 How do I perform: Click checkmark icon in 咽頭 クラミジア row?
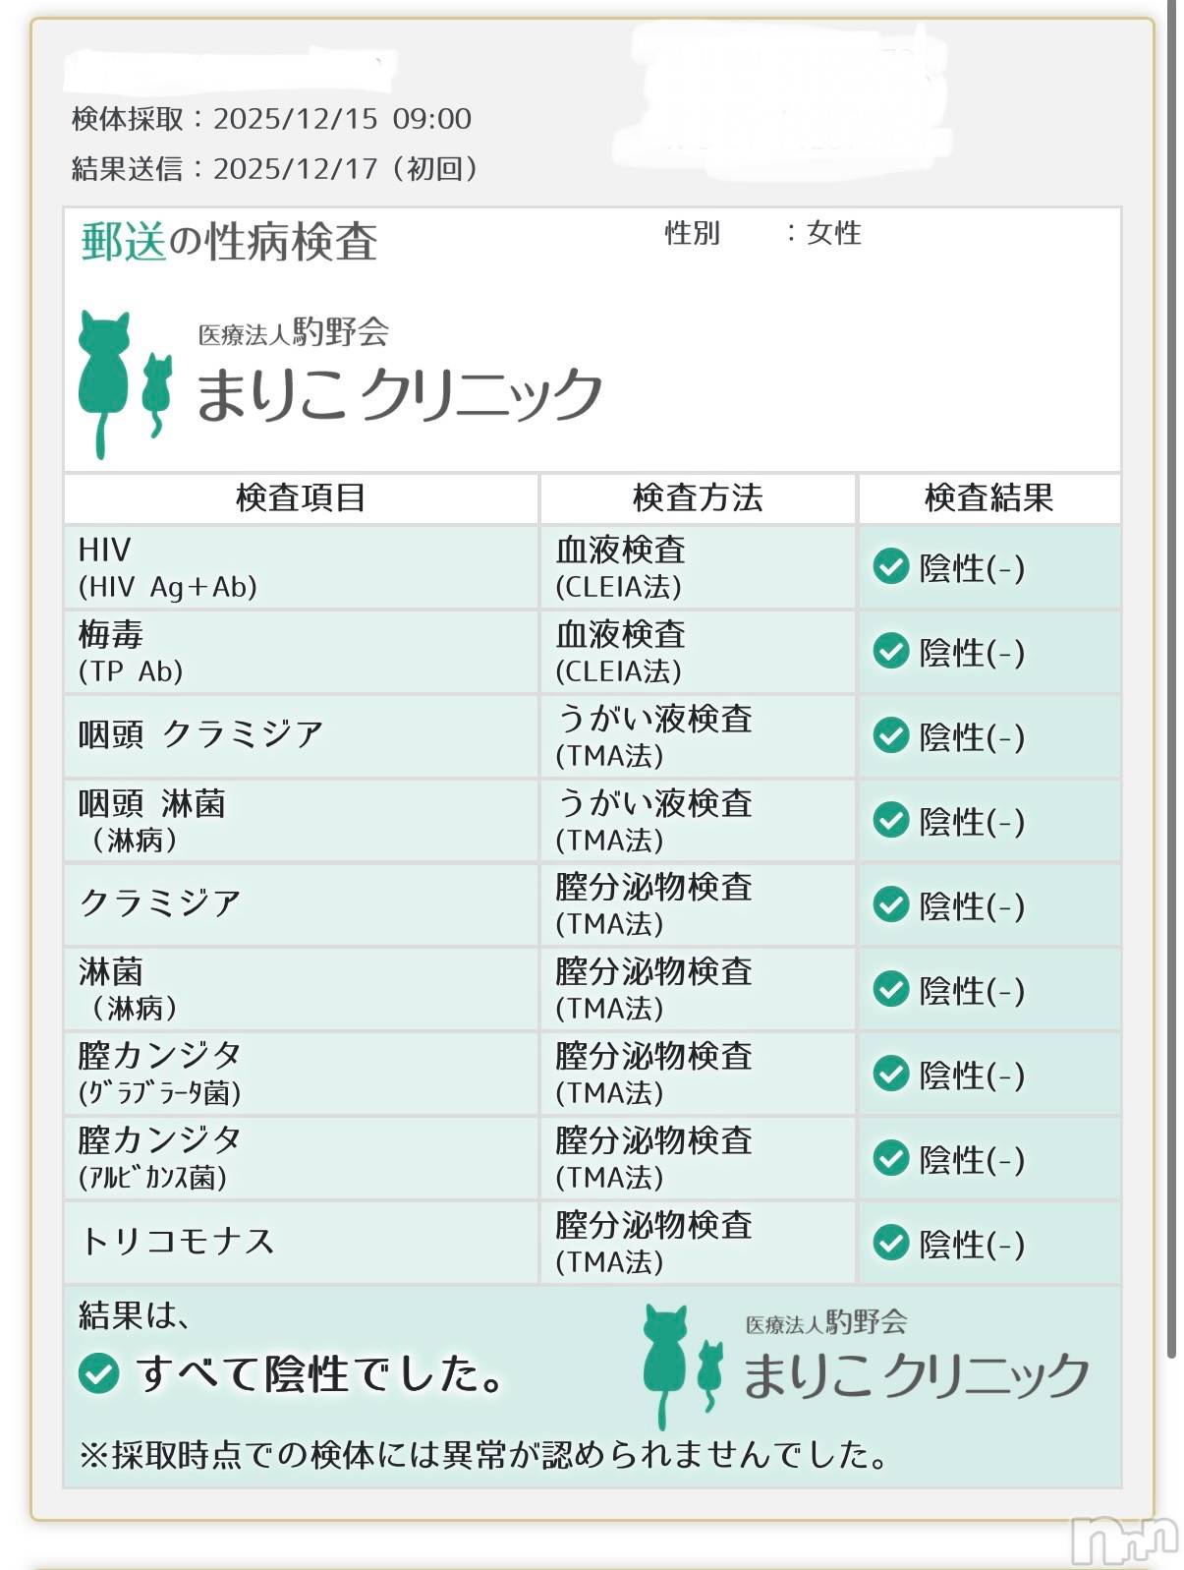pyautogui.click(x=891, y=735)
